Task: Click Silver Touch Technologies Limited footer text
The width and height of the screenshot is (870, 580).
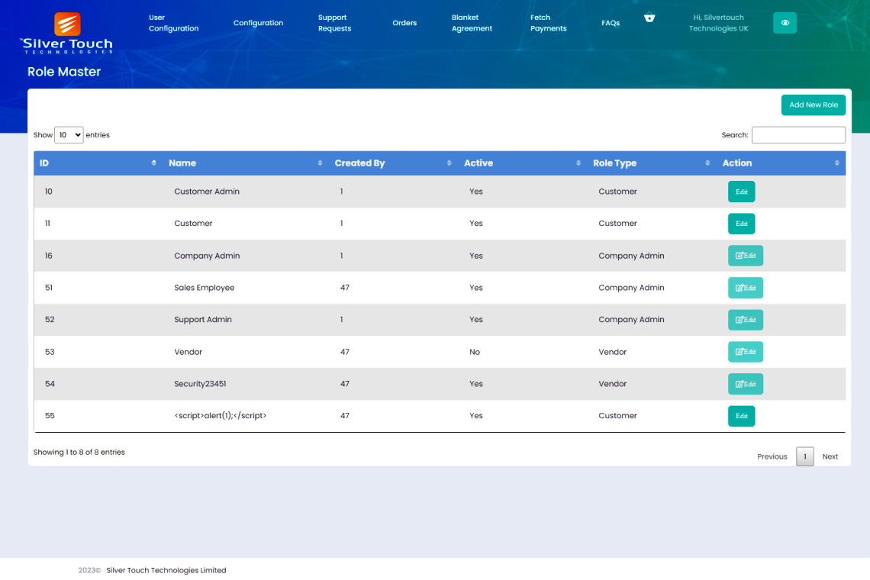Action: (x=166, y=570)
